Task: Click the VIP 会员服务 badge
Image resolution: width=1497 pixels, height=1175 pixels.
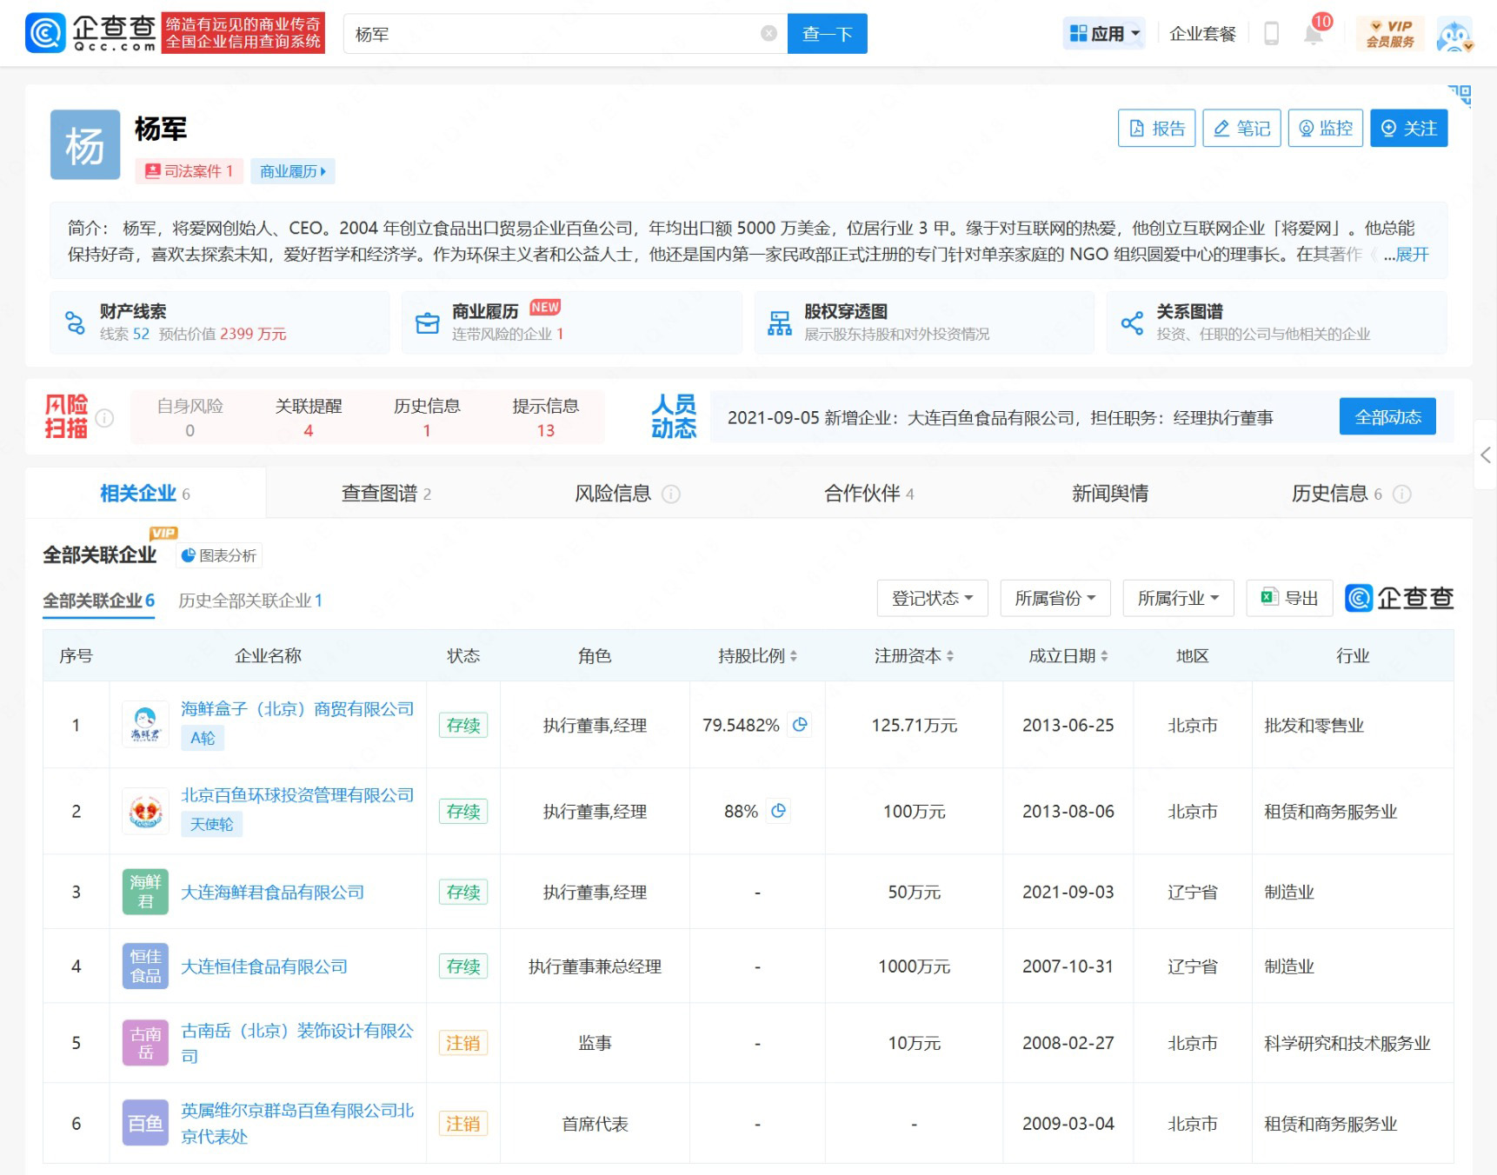Action: coord(1390,34)
